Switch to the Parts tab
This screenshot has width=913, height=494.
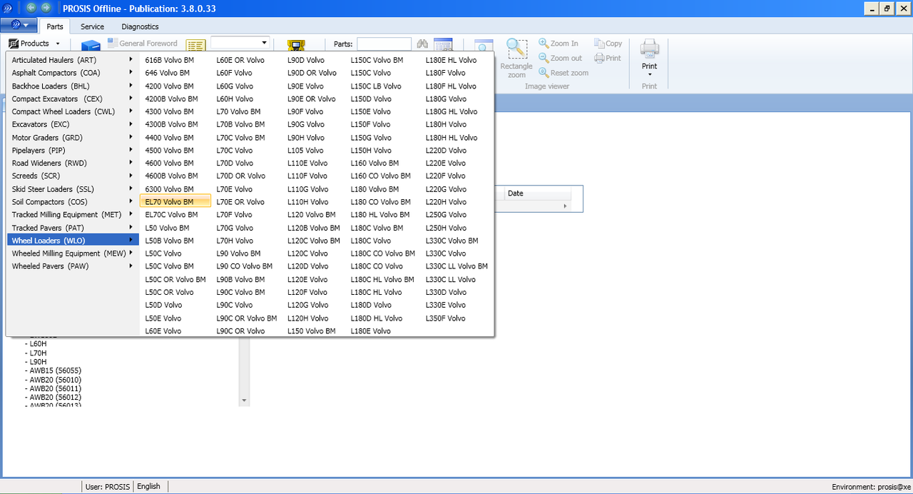pyautogui.click(x=55, y=26)
